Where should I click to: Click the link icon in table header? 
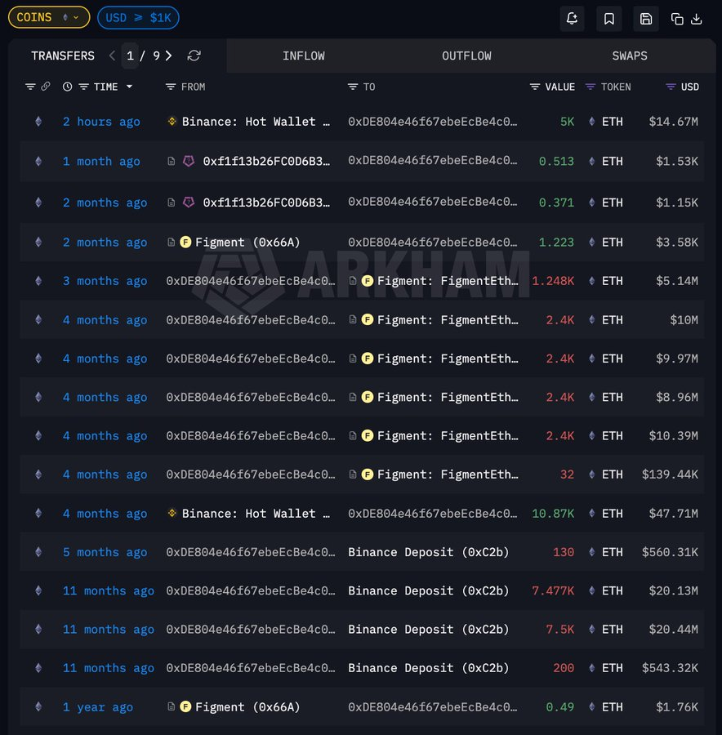pyautogui.click(x=46, y=87)
